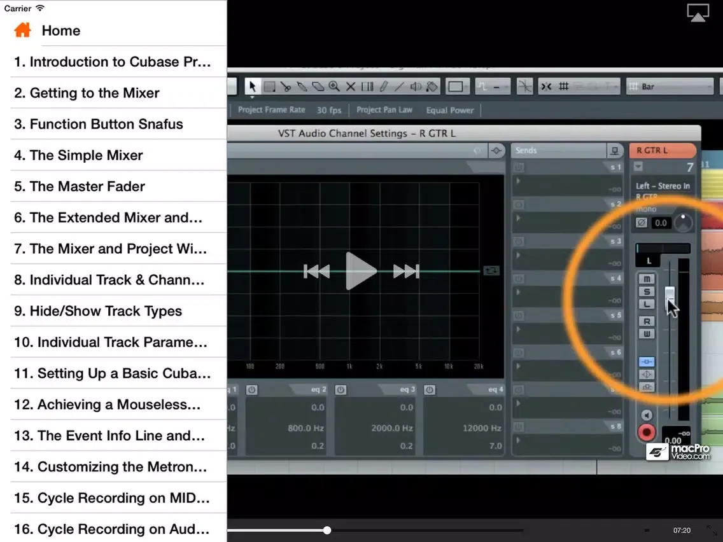Expand send slot s 5 routing arrow
The image size is (723, 542).
coord(518,329)
